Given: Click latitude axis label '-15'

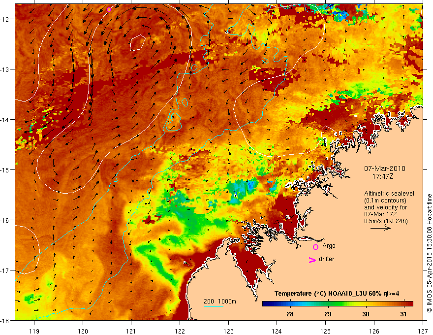Looking at the screenshot, I should (x=5, y=169).
